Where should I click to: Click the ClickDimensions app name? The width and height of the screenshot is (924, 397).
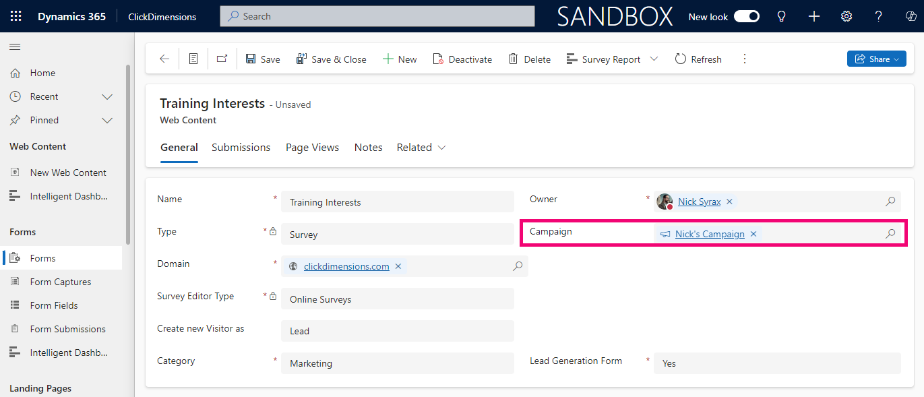coord(162,16)
